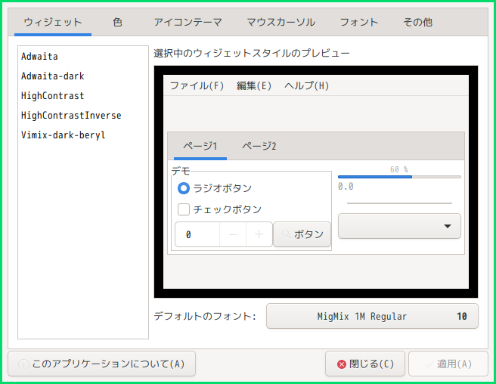Click the checkmark icon on 適用(A)
Viewport: 496px width, 384px height.
(429, 364)
